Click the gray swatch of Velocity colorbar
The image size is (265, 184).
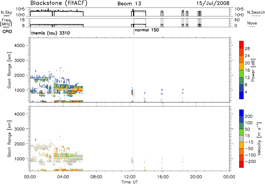pyautogui.click(x=241, y=138)
